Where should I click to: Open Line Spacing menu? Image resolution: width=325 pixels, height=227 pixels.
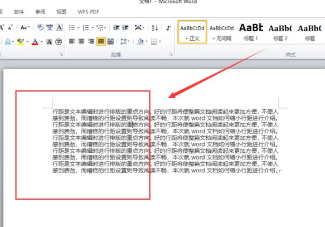click(x=125, y=41)
